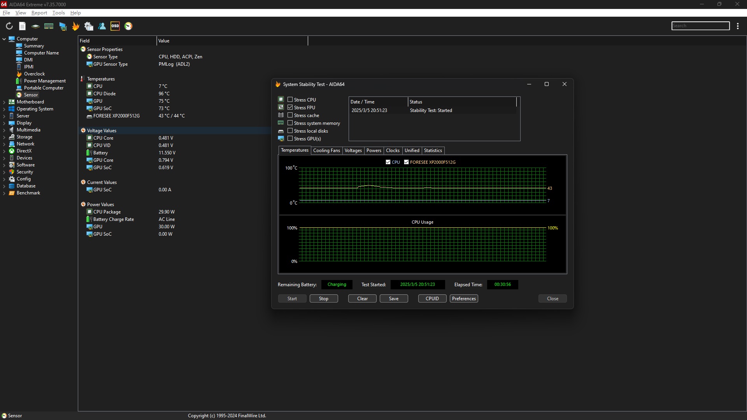747x420 pixels.
Task: Expand the Devices tree node
Action: 4,158
